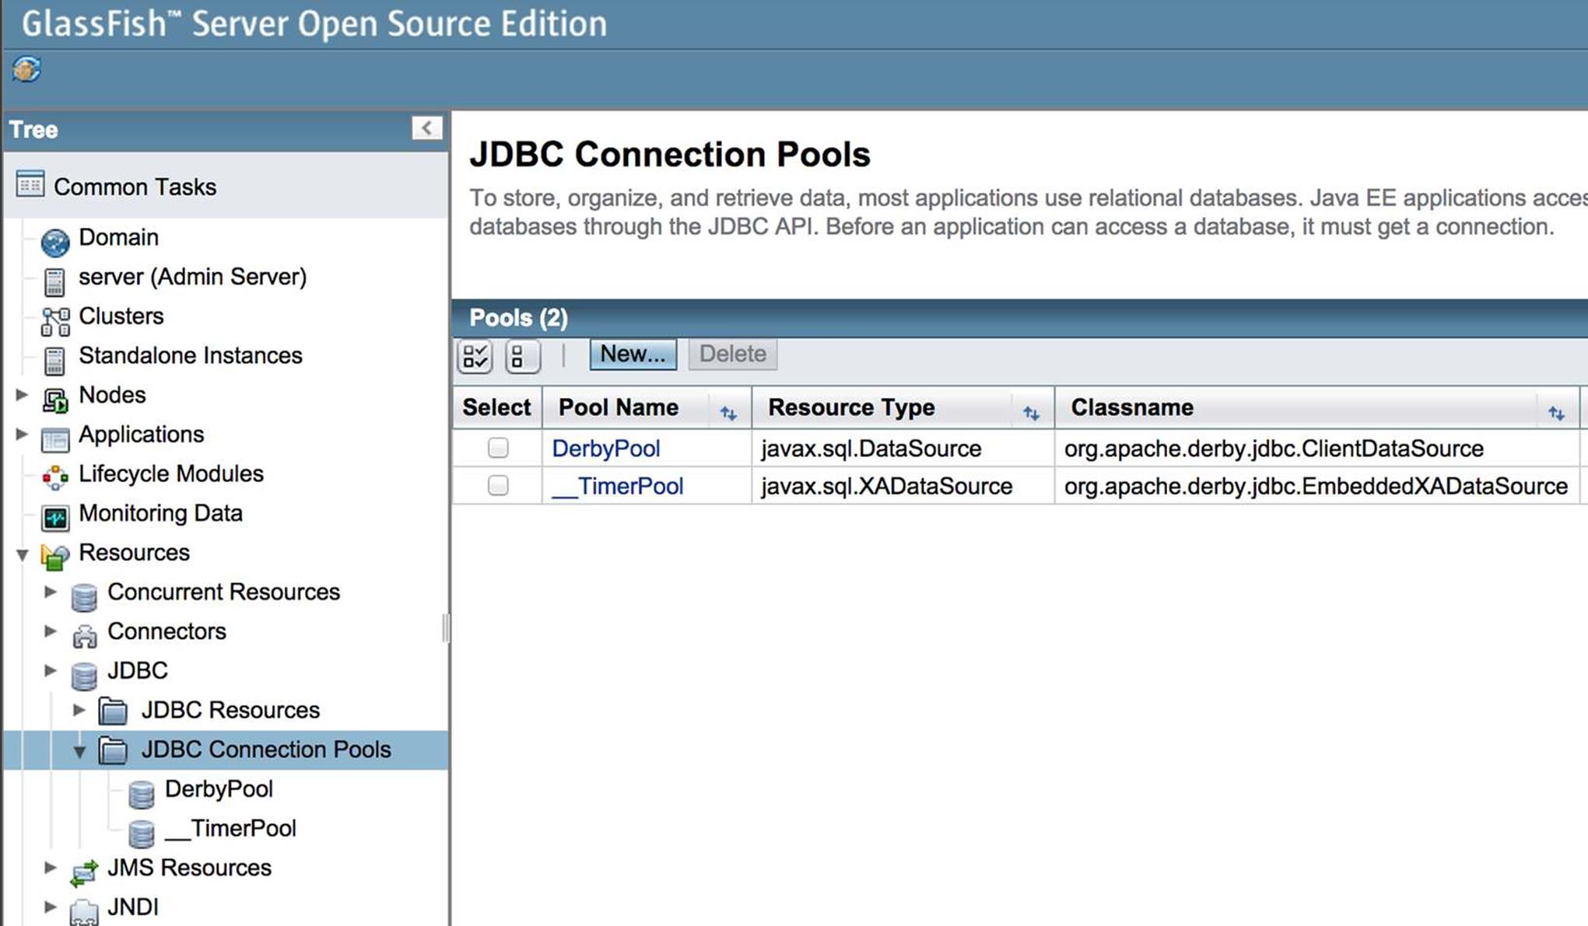The height and width of the screenshot is (926, 1588).
Task: Select Standalone Instances in the tree
Action: [191, 356]
